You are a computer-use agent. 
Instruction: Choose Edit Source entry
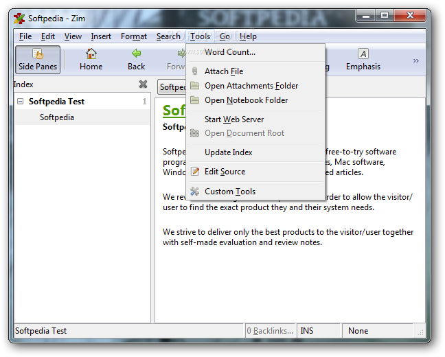pos(255,172)
